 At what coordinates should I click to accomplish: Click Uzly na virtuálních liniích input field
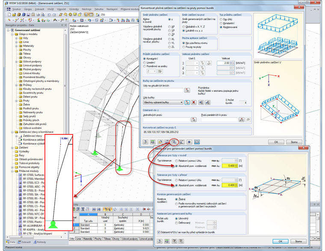coord(163,90)
